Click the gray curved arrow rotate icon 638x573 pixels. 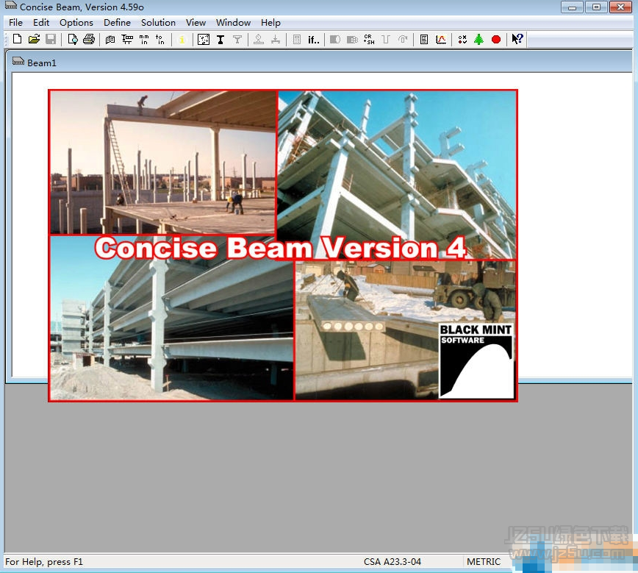click(403, 40)
